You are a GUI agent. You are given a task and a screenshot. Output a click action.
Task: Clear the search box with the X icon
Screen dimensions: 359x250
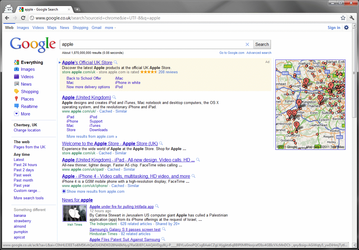(x=247, y=44)
